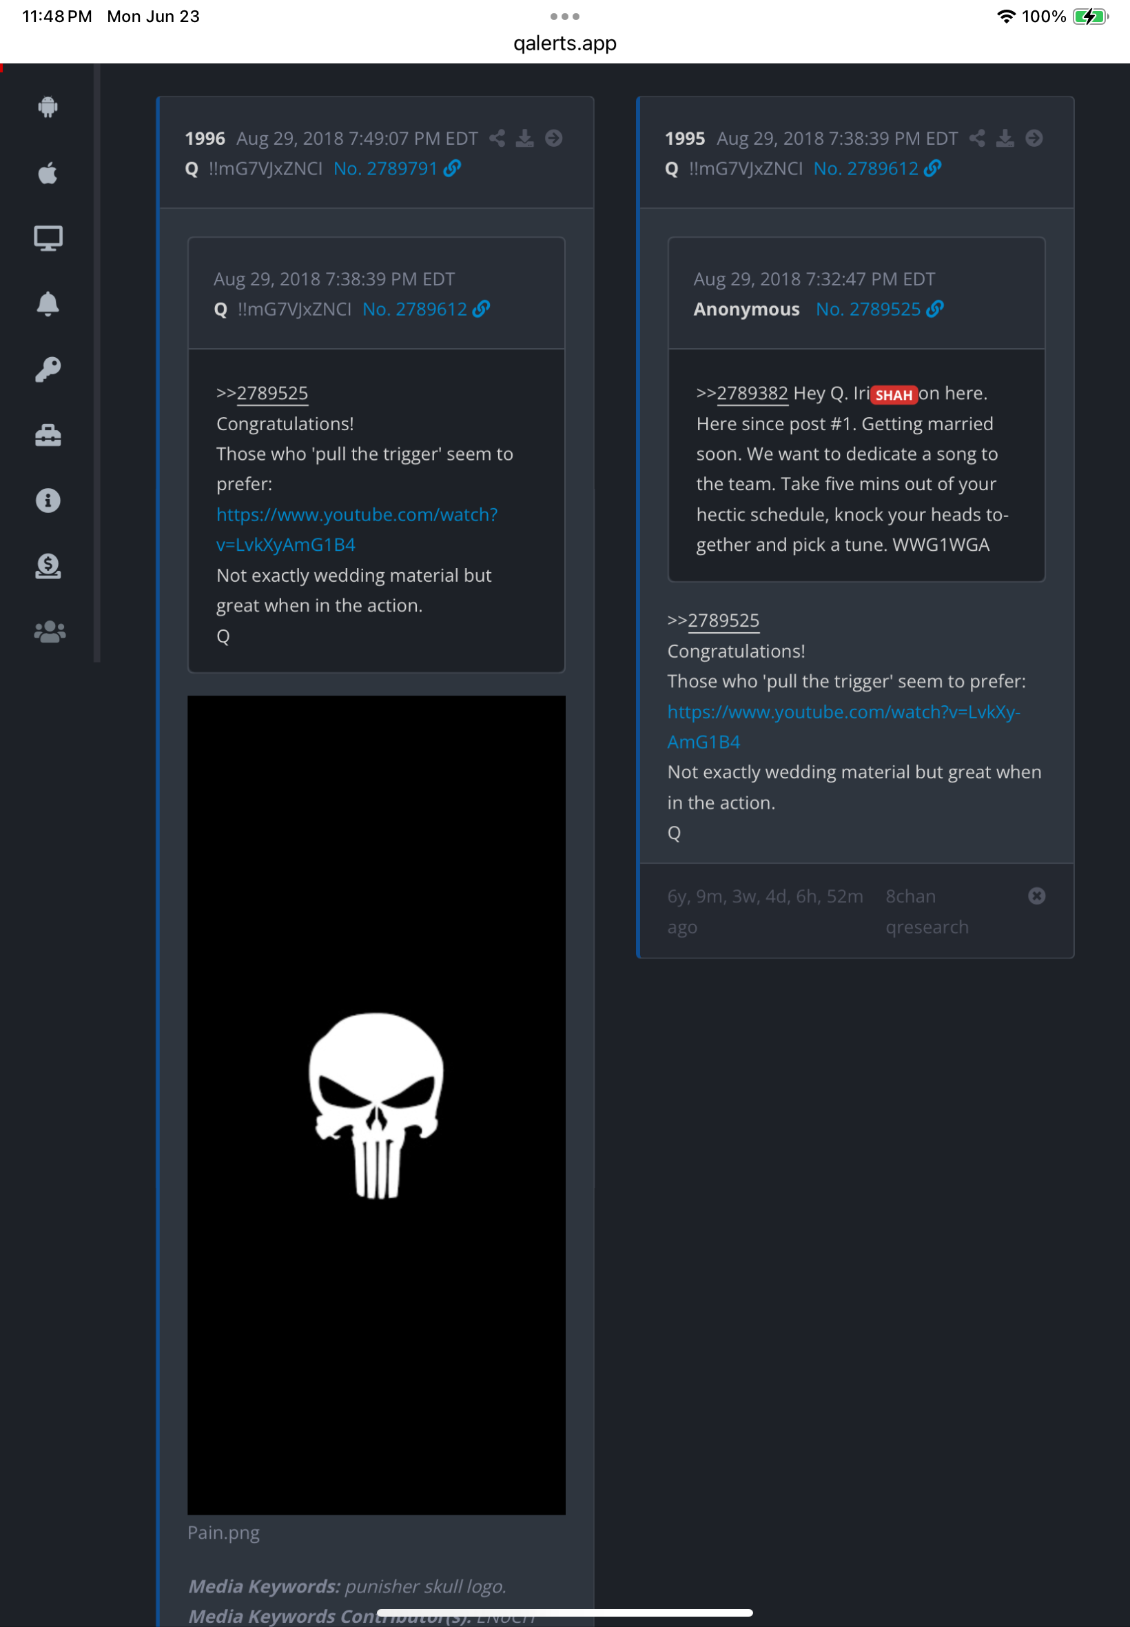The image size is (1130, 1627).
Task: Open the info circle icon
Action: [x=48, y=501]
